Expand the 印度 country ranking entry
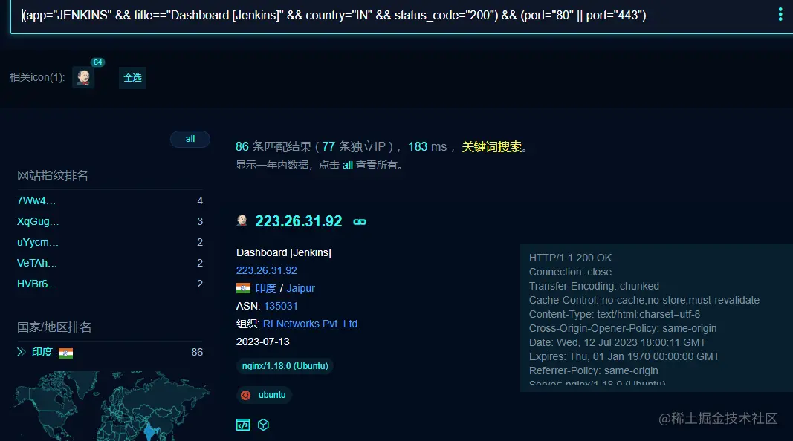 (x=42, y=352)
